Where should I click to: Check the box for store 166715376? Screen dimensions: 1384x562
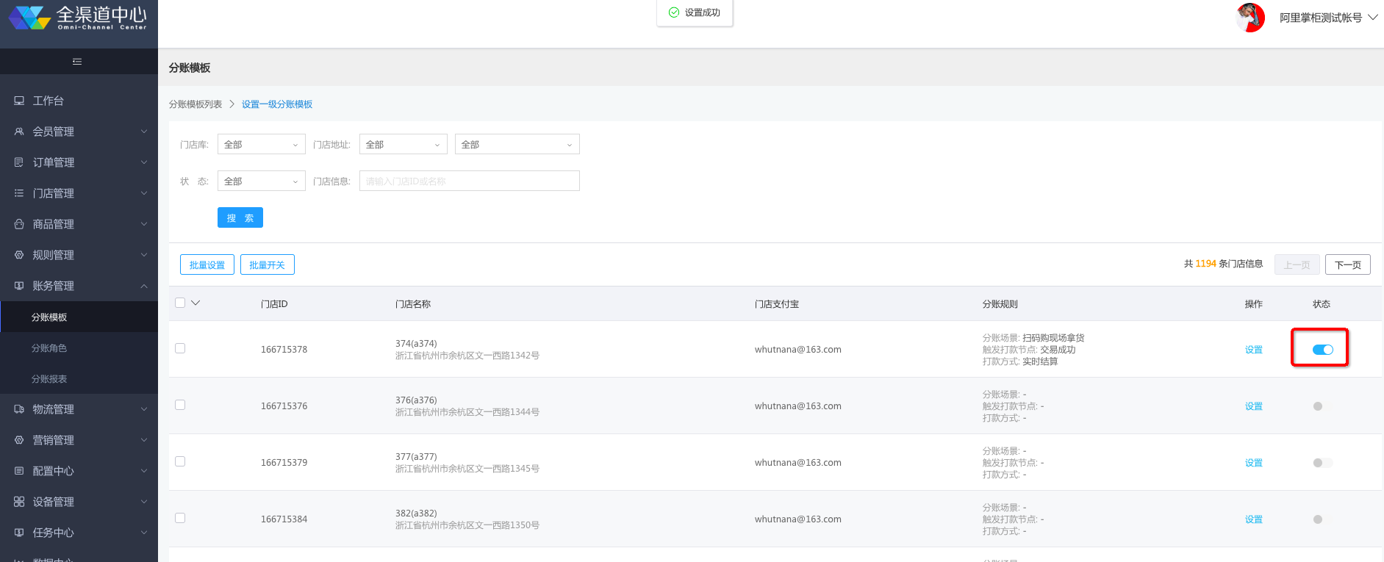[180, 405]
